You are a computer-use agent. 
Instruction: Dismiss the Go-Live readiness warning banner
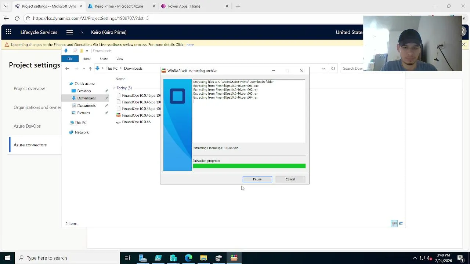[463, 44]
